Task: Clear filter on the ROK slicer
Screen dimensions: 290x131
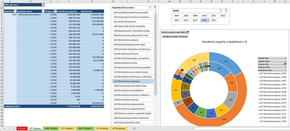Action: pos(226,11)
